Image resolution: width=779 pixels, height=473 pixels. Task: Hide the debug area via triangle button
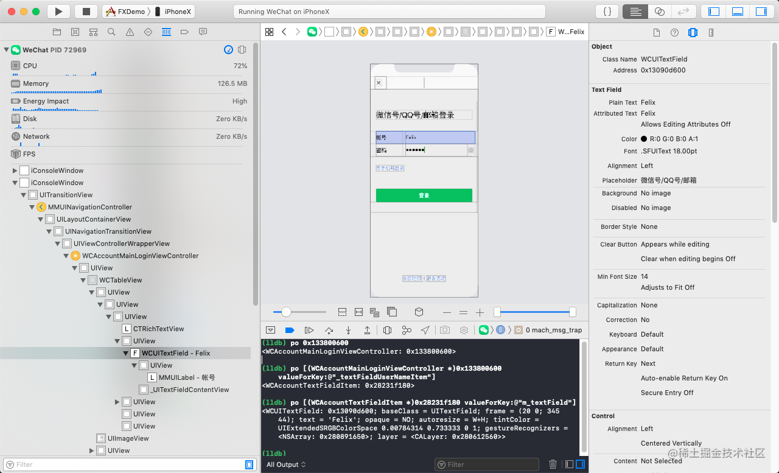[271, 330]
